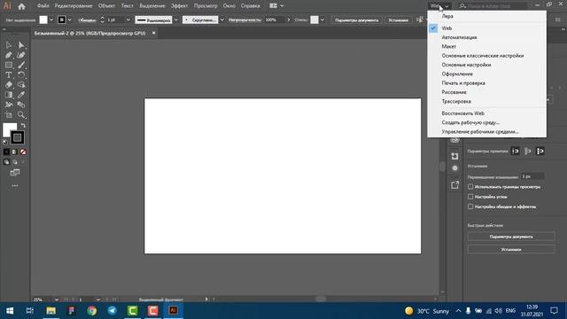Open brush definition dropdown
567x319 pixels.
(x=221, y=19)
